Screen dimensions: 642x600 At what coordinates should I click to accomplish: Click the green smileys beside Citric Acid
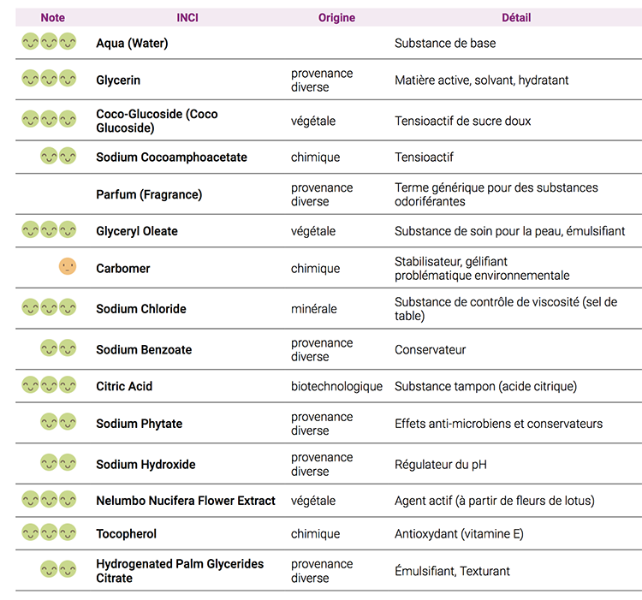pyautogui.click(x=49, y=385)
